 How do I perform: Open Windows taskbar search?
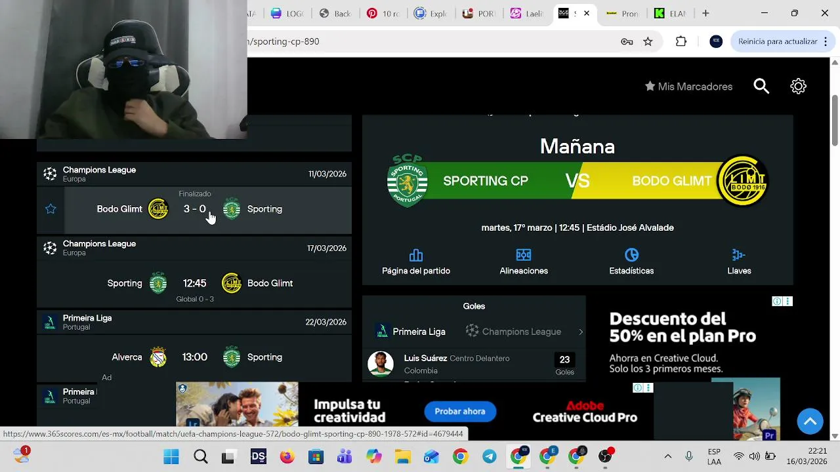click(x=201, y=456)
